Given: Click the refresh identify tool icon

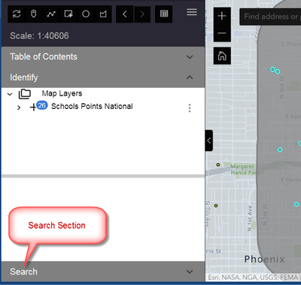Looking at the screenshot, I should (x=17, y=14).
